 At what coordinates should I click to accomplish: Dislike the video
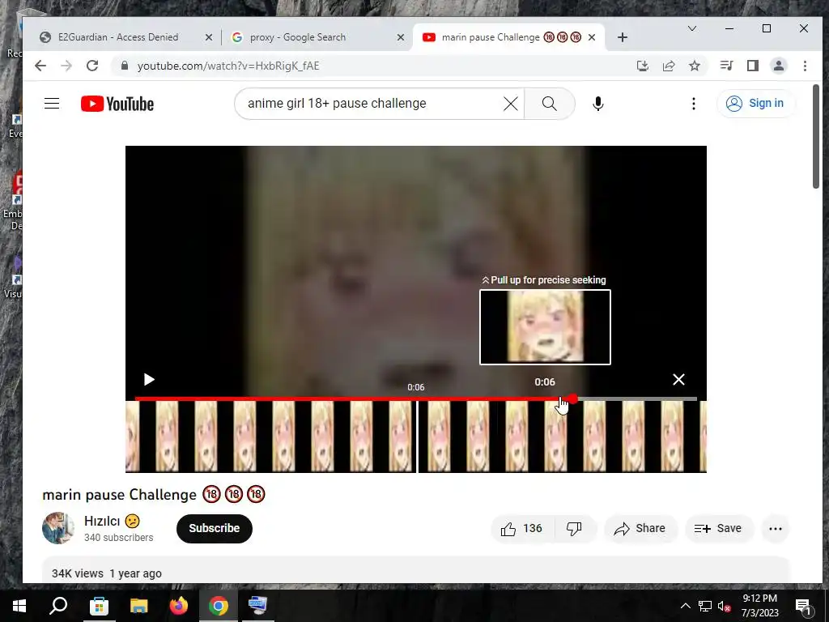[574, 528]
